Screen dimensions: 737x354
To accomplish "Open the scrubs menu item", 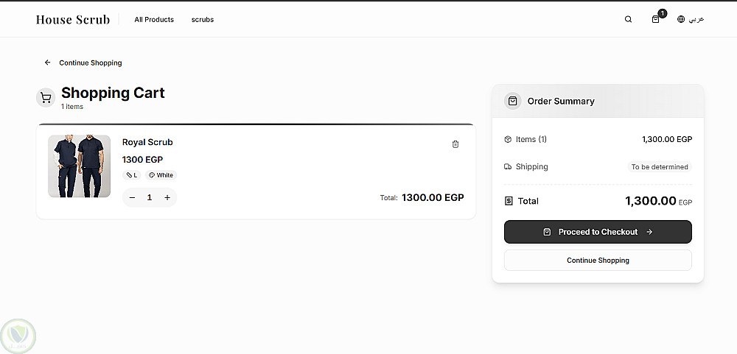I will coord(203,20).
